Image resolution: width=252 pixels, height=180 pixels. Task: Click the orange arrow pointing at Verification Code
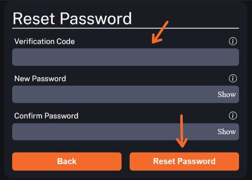coord(160,32)
